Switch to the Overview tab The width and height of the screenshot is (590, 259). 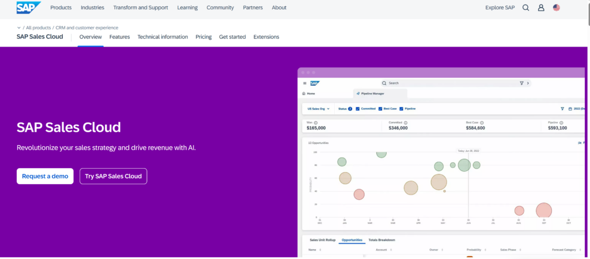90,37
